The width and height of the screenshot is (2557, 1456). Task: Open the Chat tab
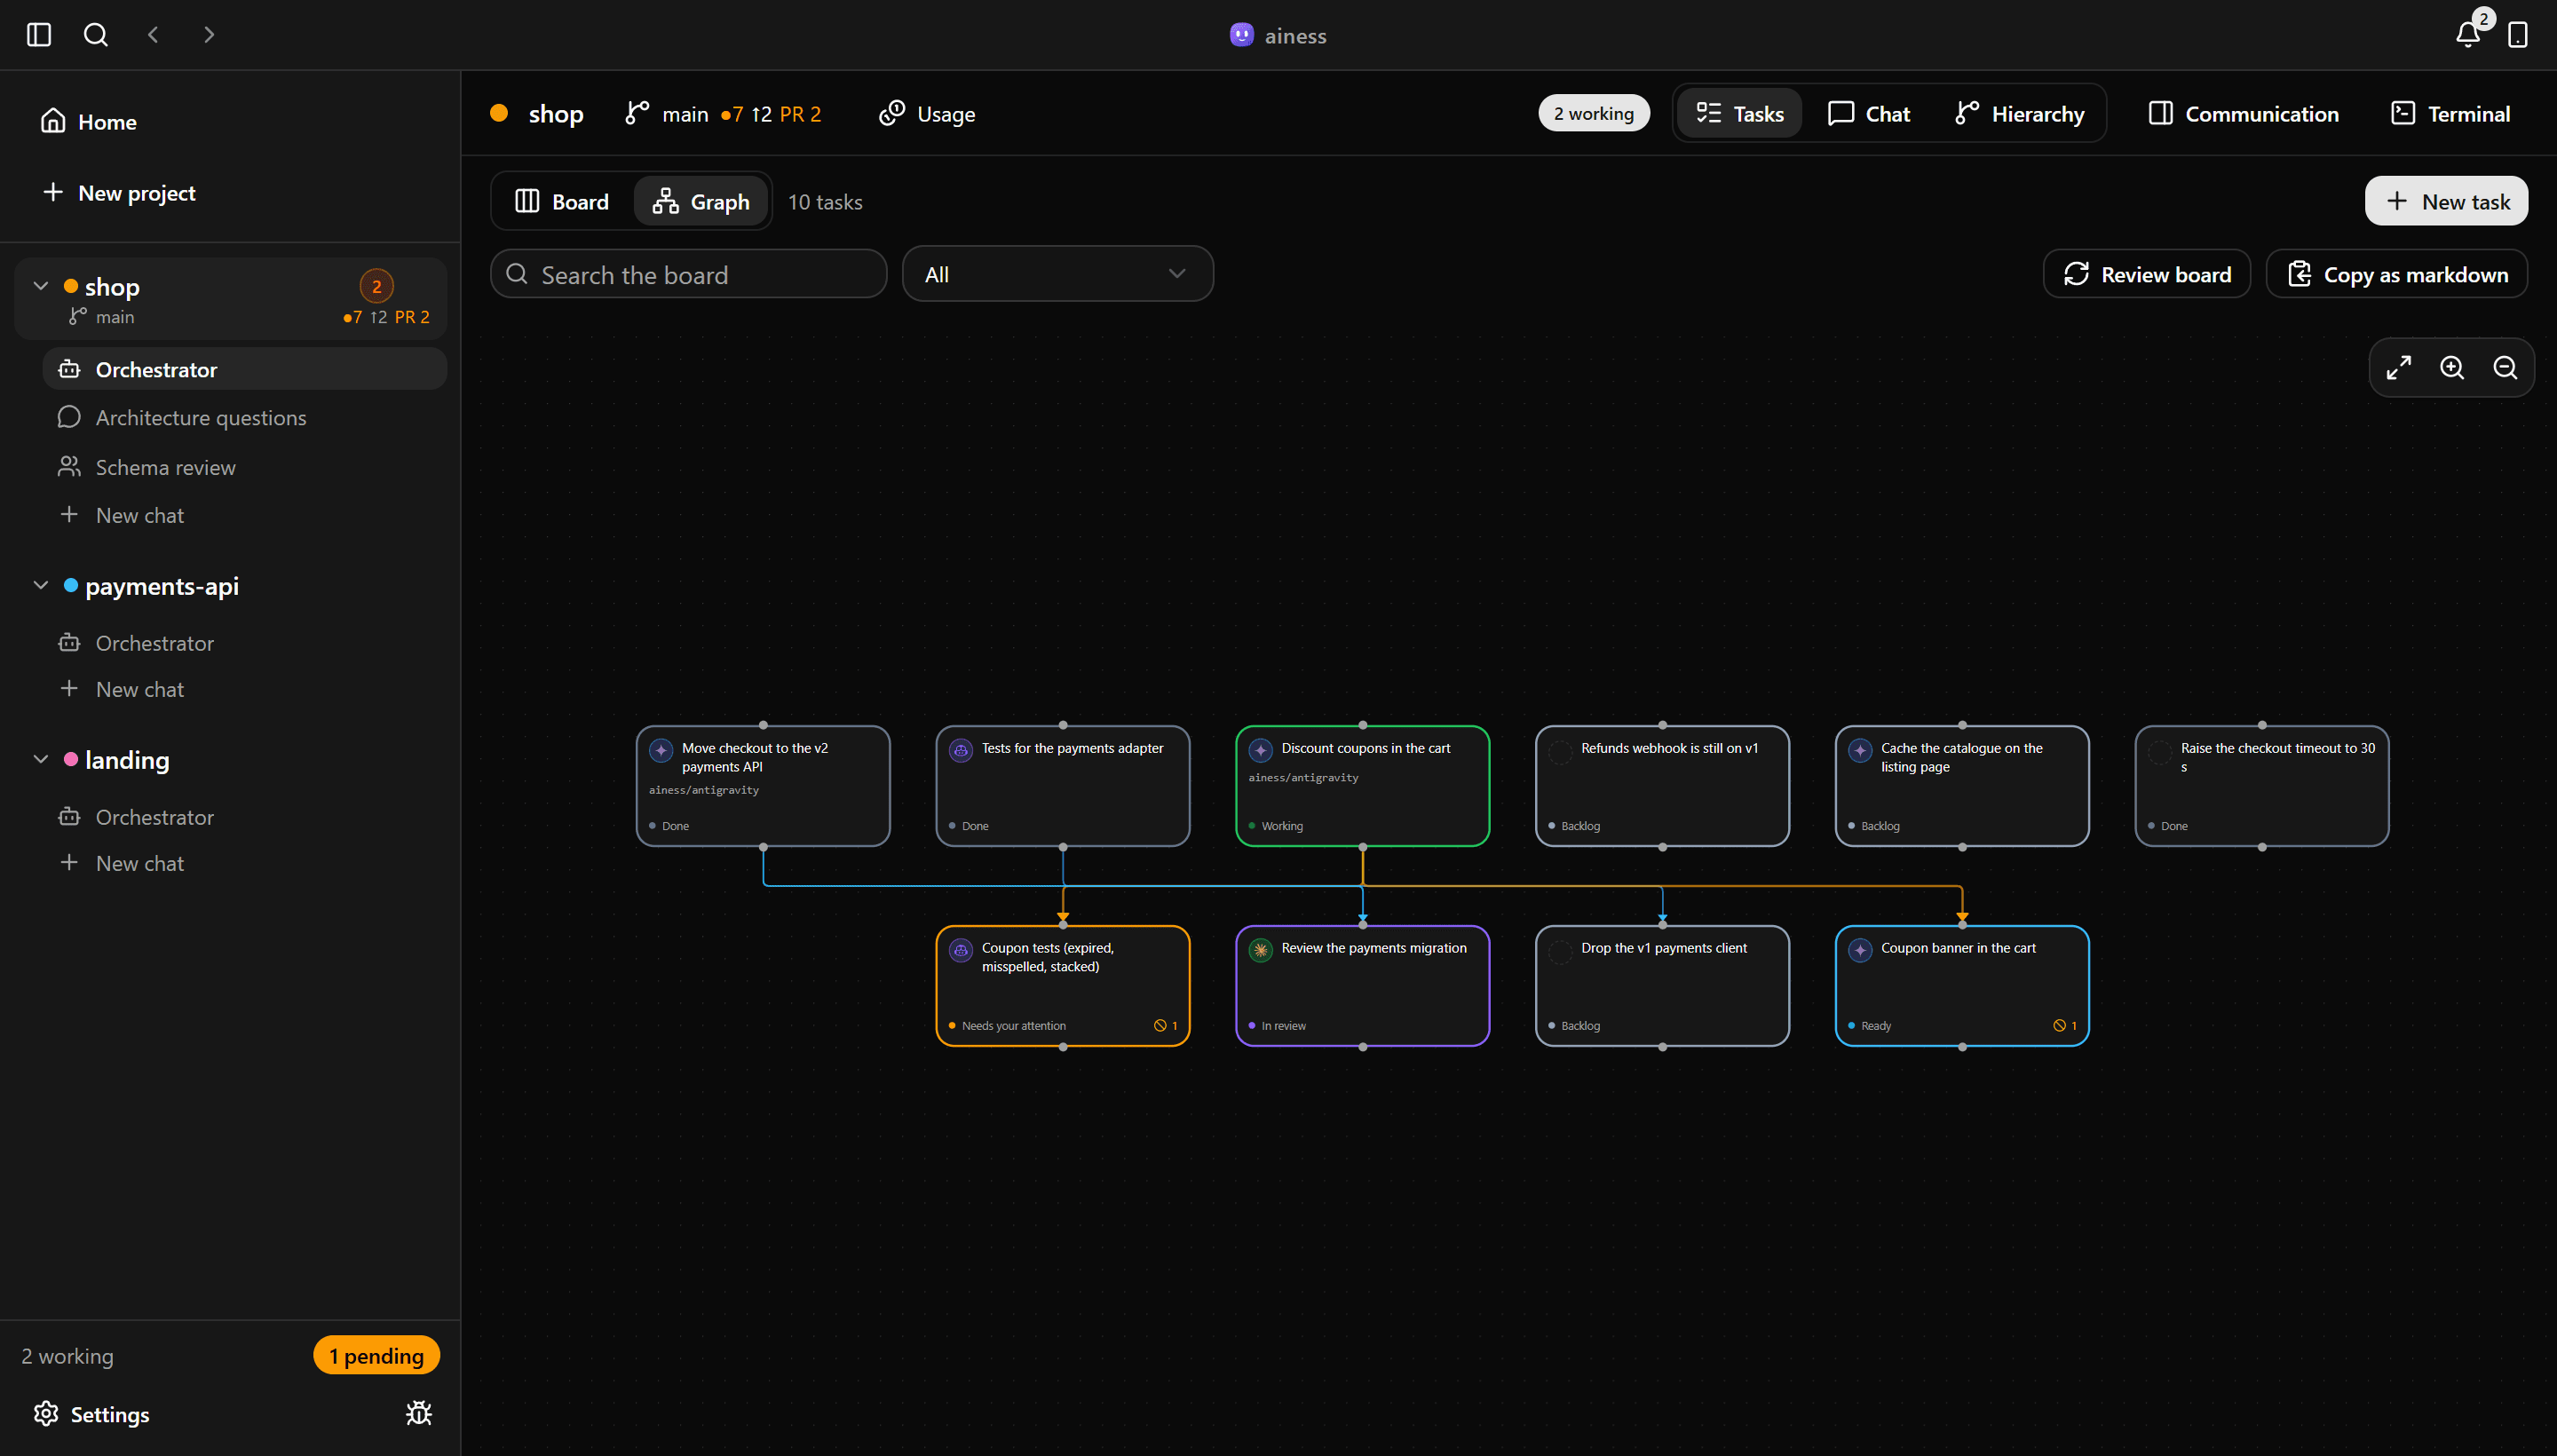(1869, 114)
